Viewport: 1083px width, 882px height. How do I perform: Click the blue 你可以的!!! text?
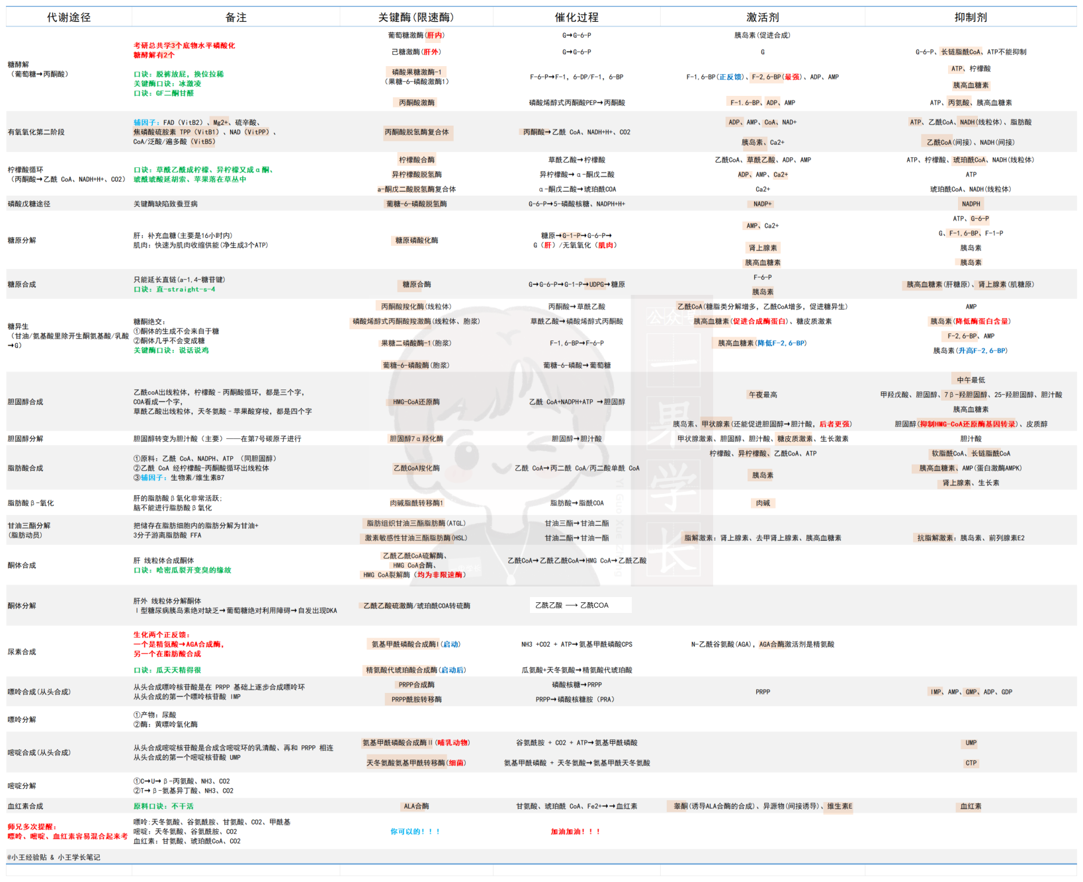415,832
